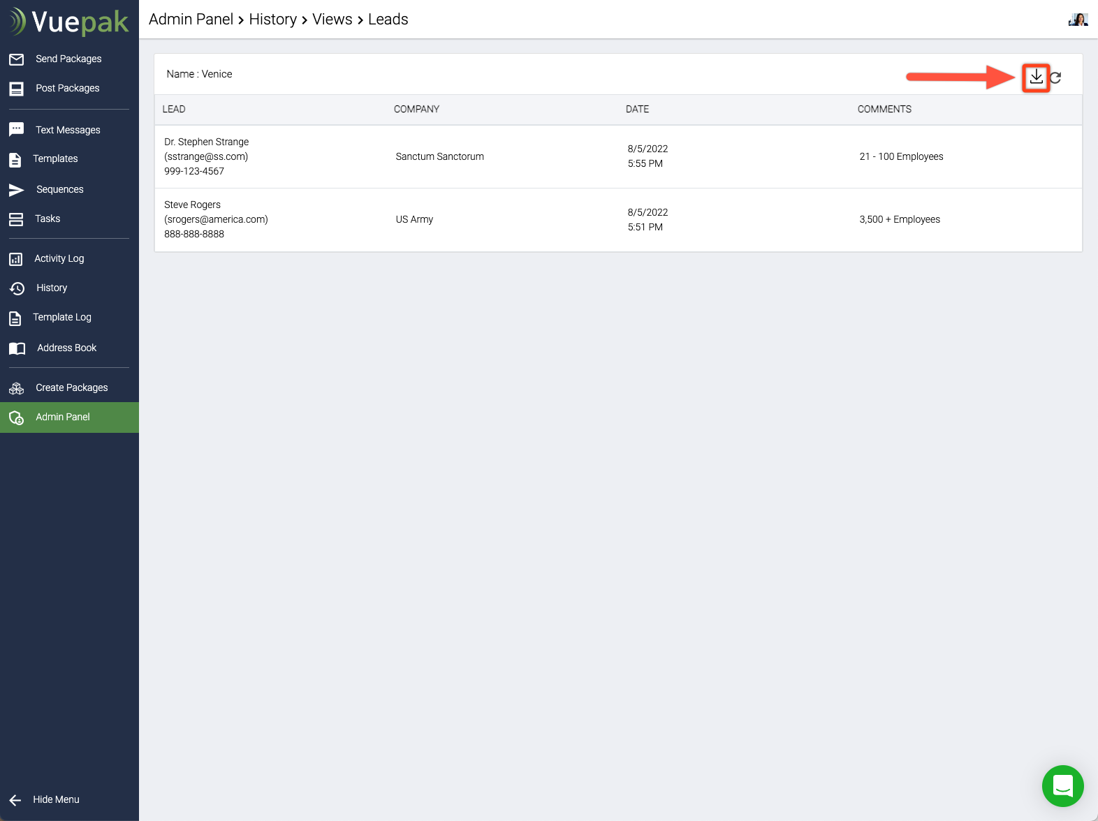Image resolution: width=1098 pixels, height=821 pixels.
Task: Click the Sequences arrow icon
Action: (x=17, y=190)
